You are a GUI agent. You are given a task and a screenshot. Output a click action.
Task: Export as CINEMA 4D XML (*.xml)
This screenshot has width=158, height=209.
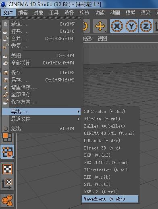110,133
